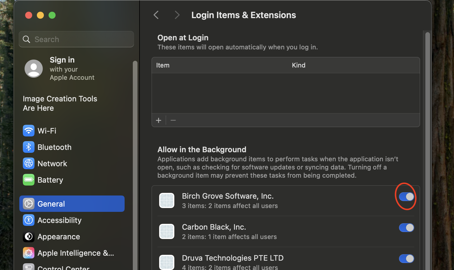Screen dimensions: 454x270
Task: Click the "Druva Technologies PTE LTD" name
Action: click(x=233, y=258)
